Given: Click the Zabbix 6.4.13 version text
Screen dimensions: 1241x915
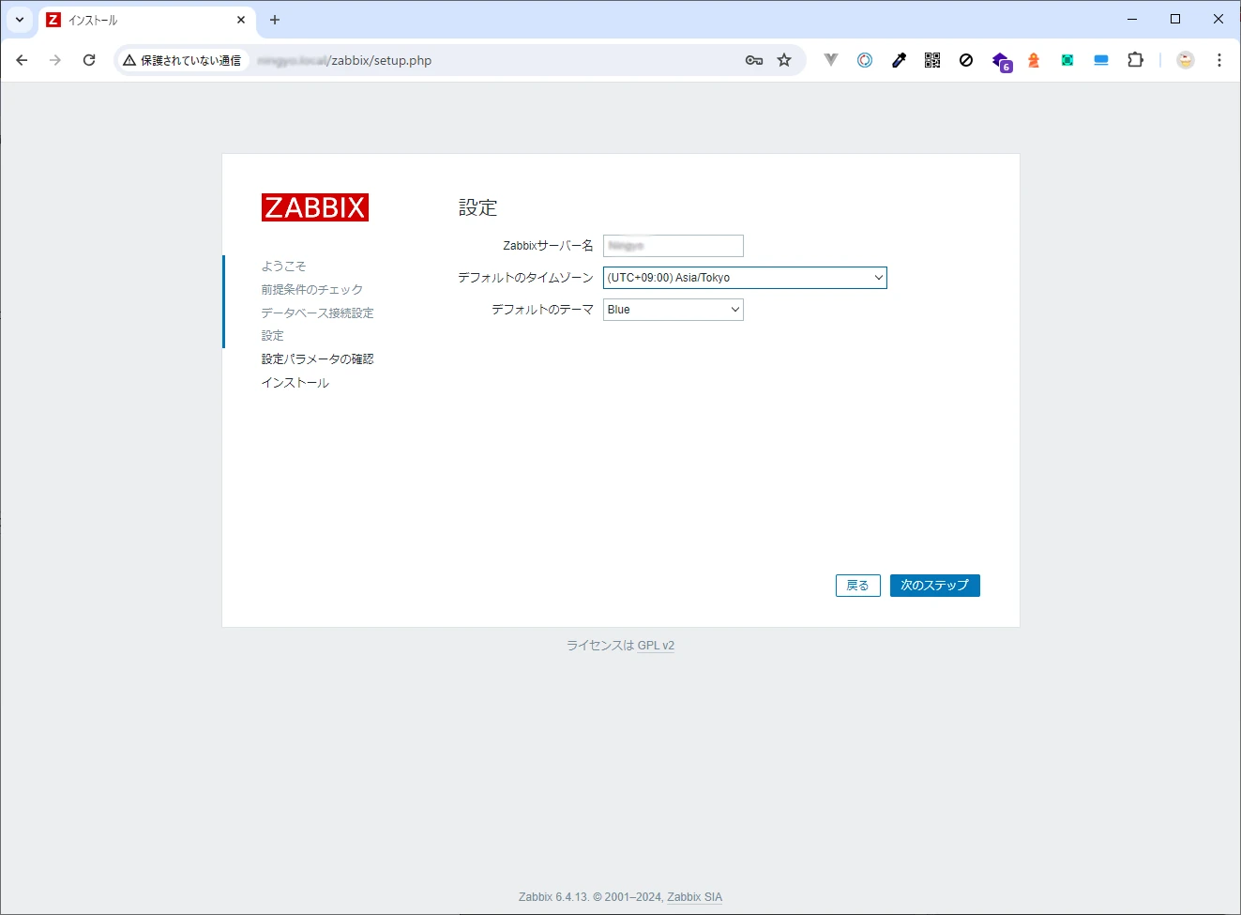Looking at the screenshot, I should coord(553,897).
